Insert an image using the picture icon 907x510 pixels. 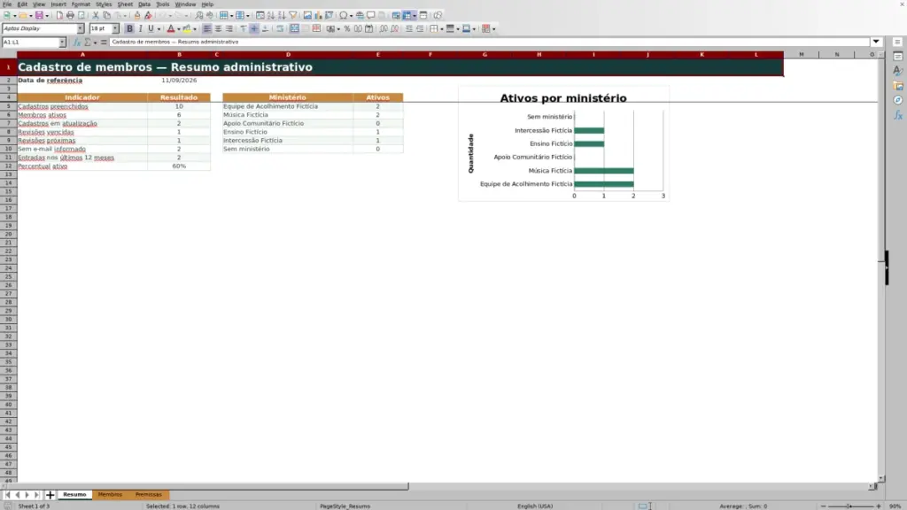pyautogui.click(x=307, y=16)
